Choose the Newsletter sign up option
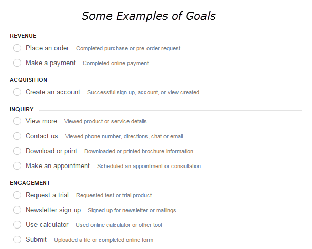Image resolution: width=312 pixels, height=249 pixels. click(17, 210)
